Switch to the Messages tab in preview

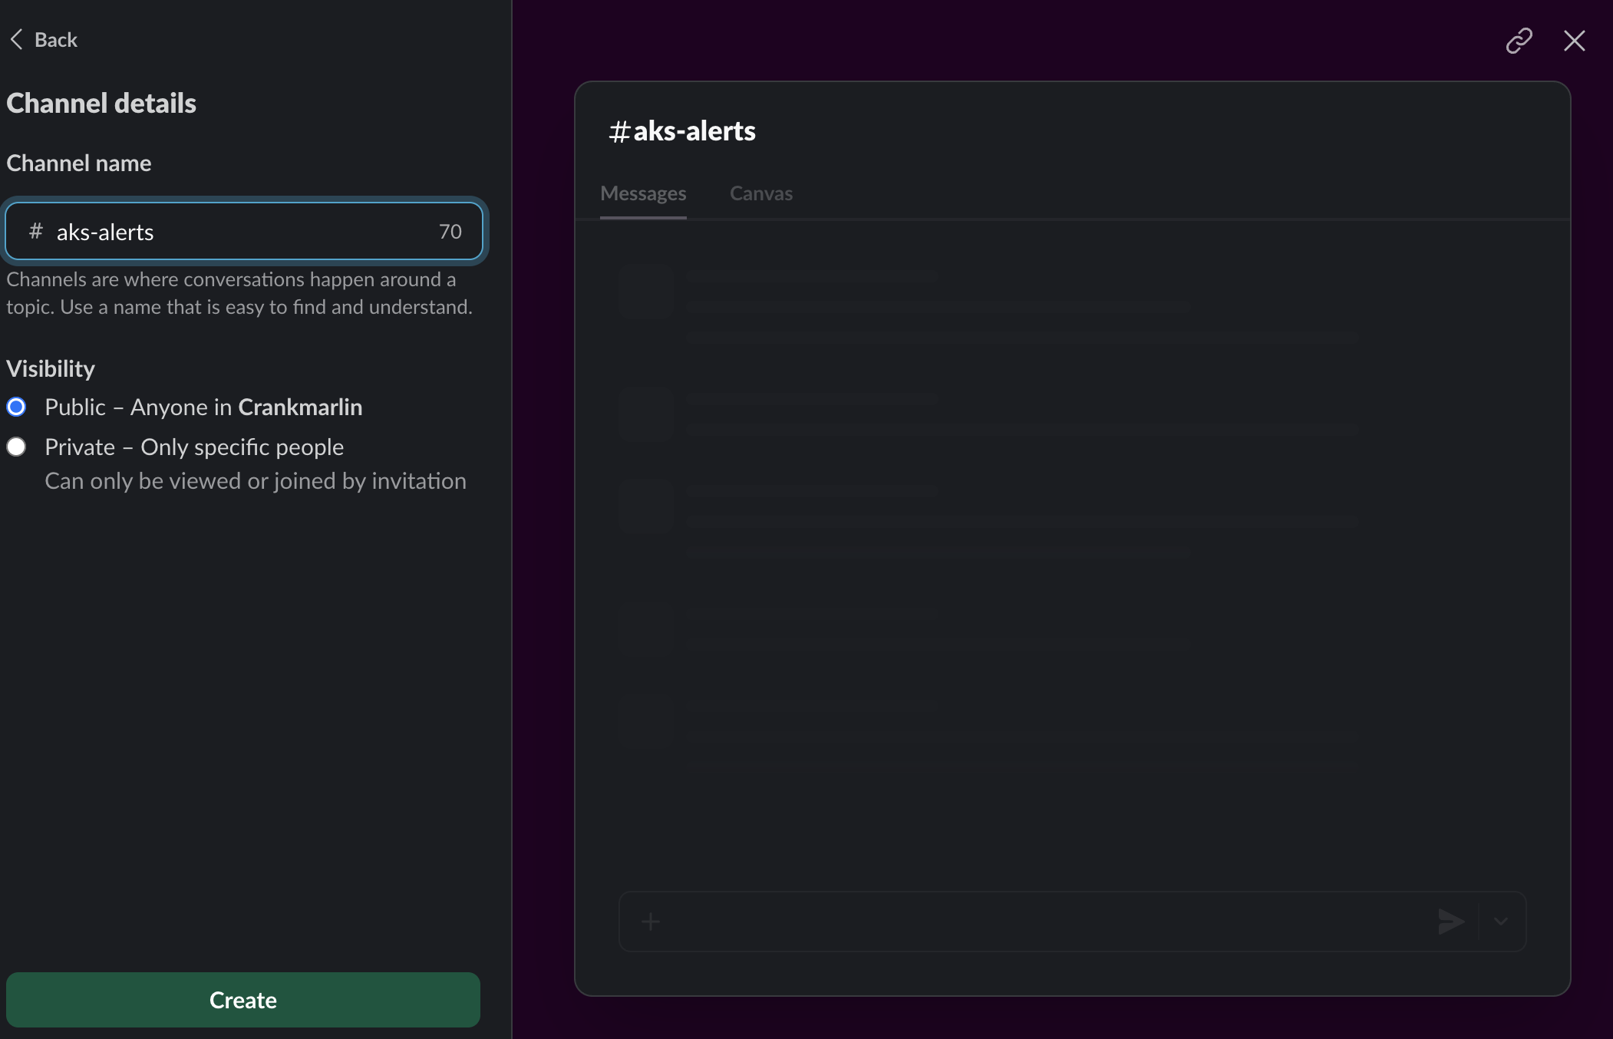pos(643,193)
